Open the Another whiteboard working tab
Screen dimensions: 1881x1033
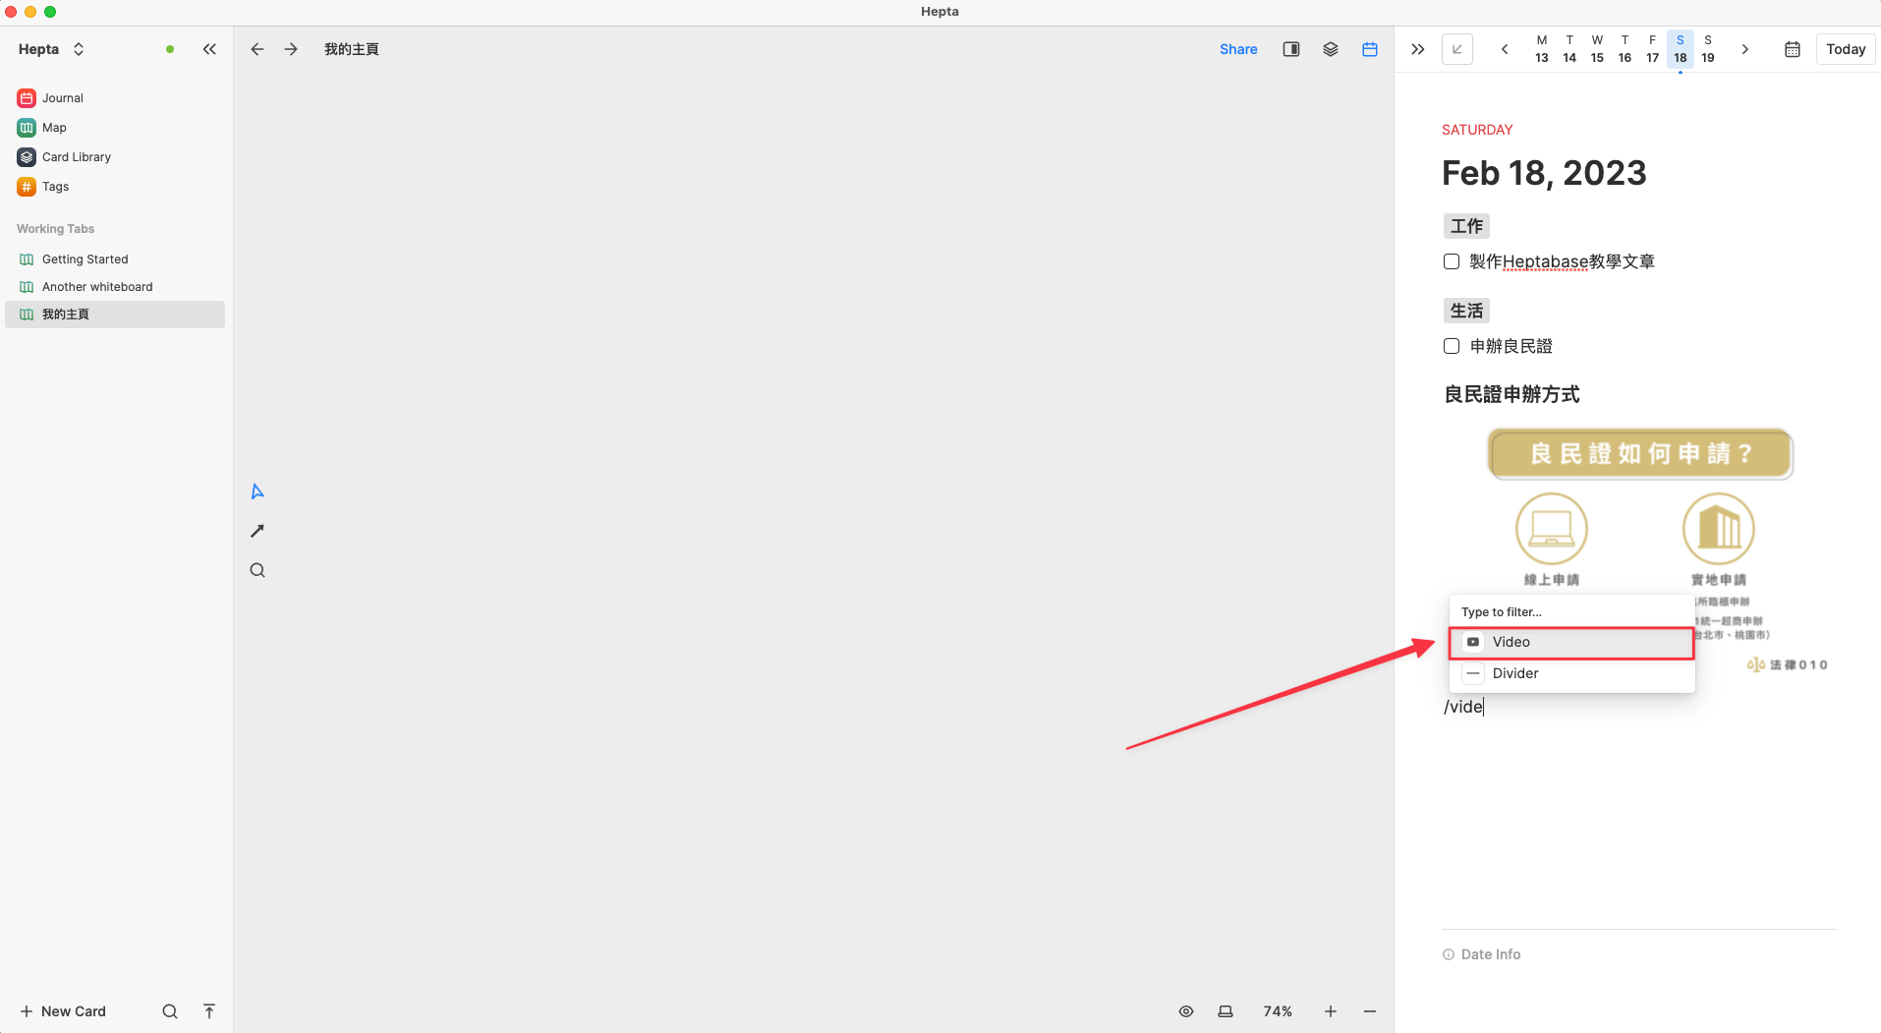pos(97,287)
